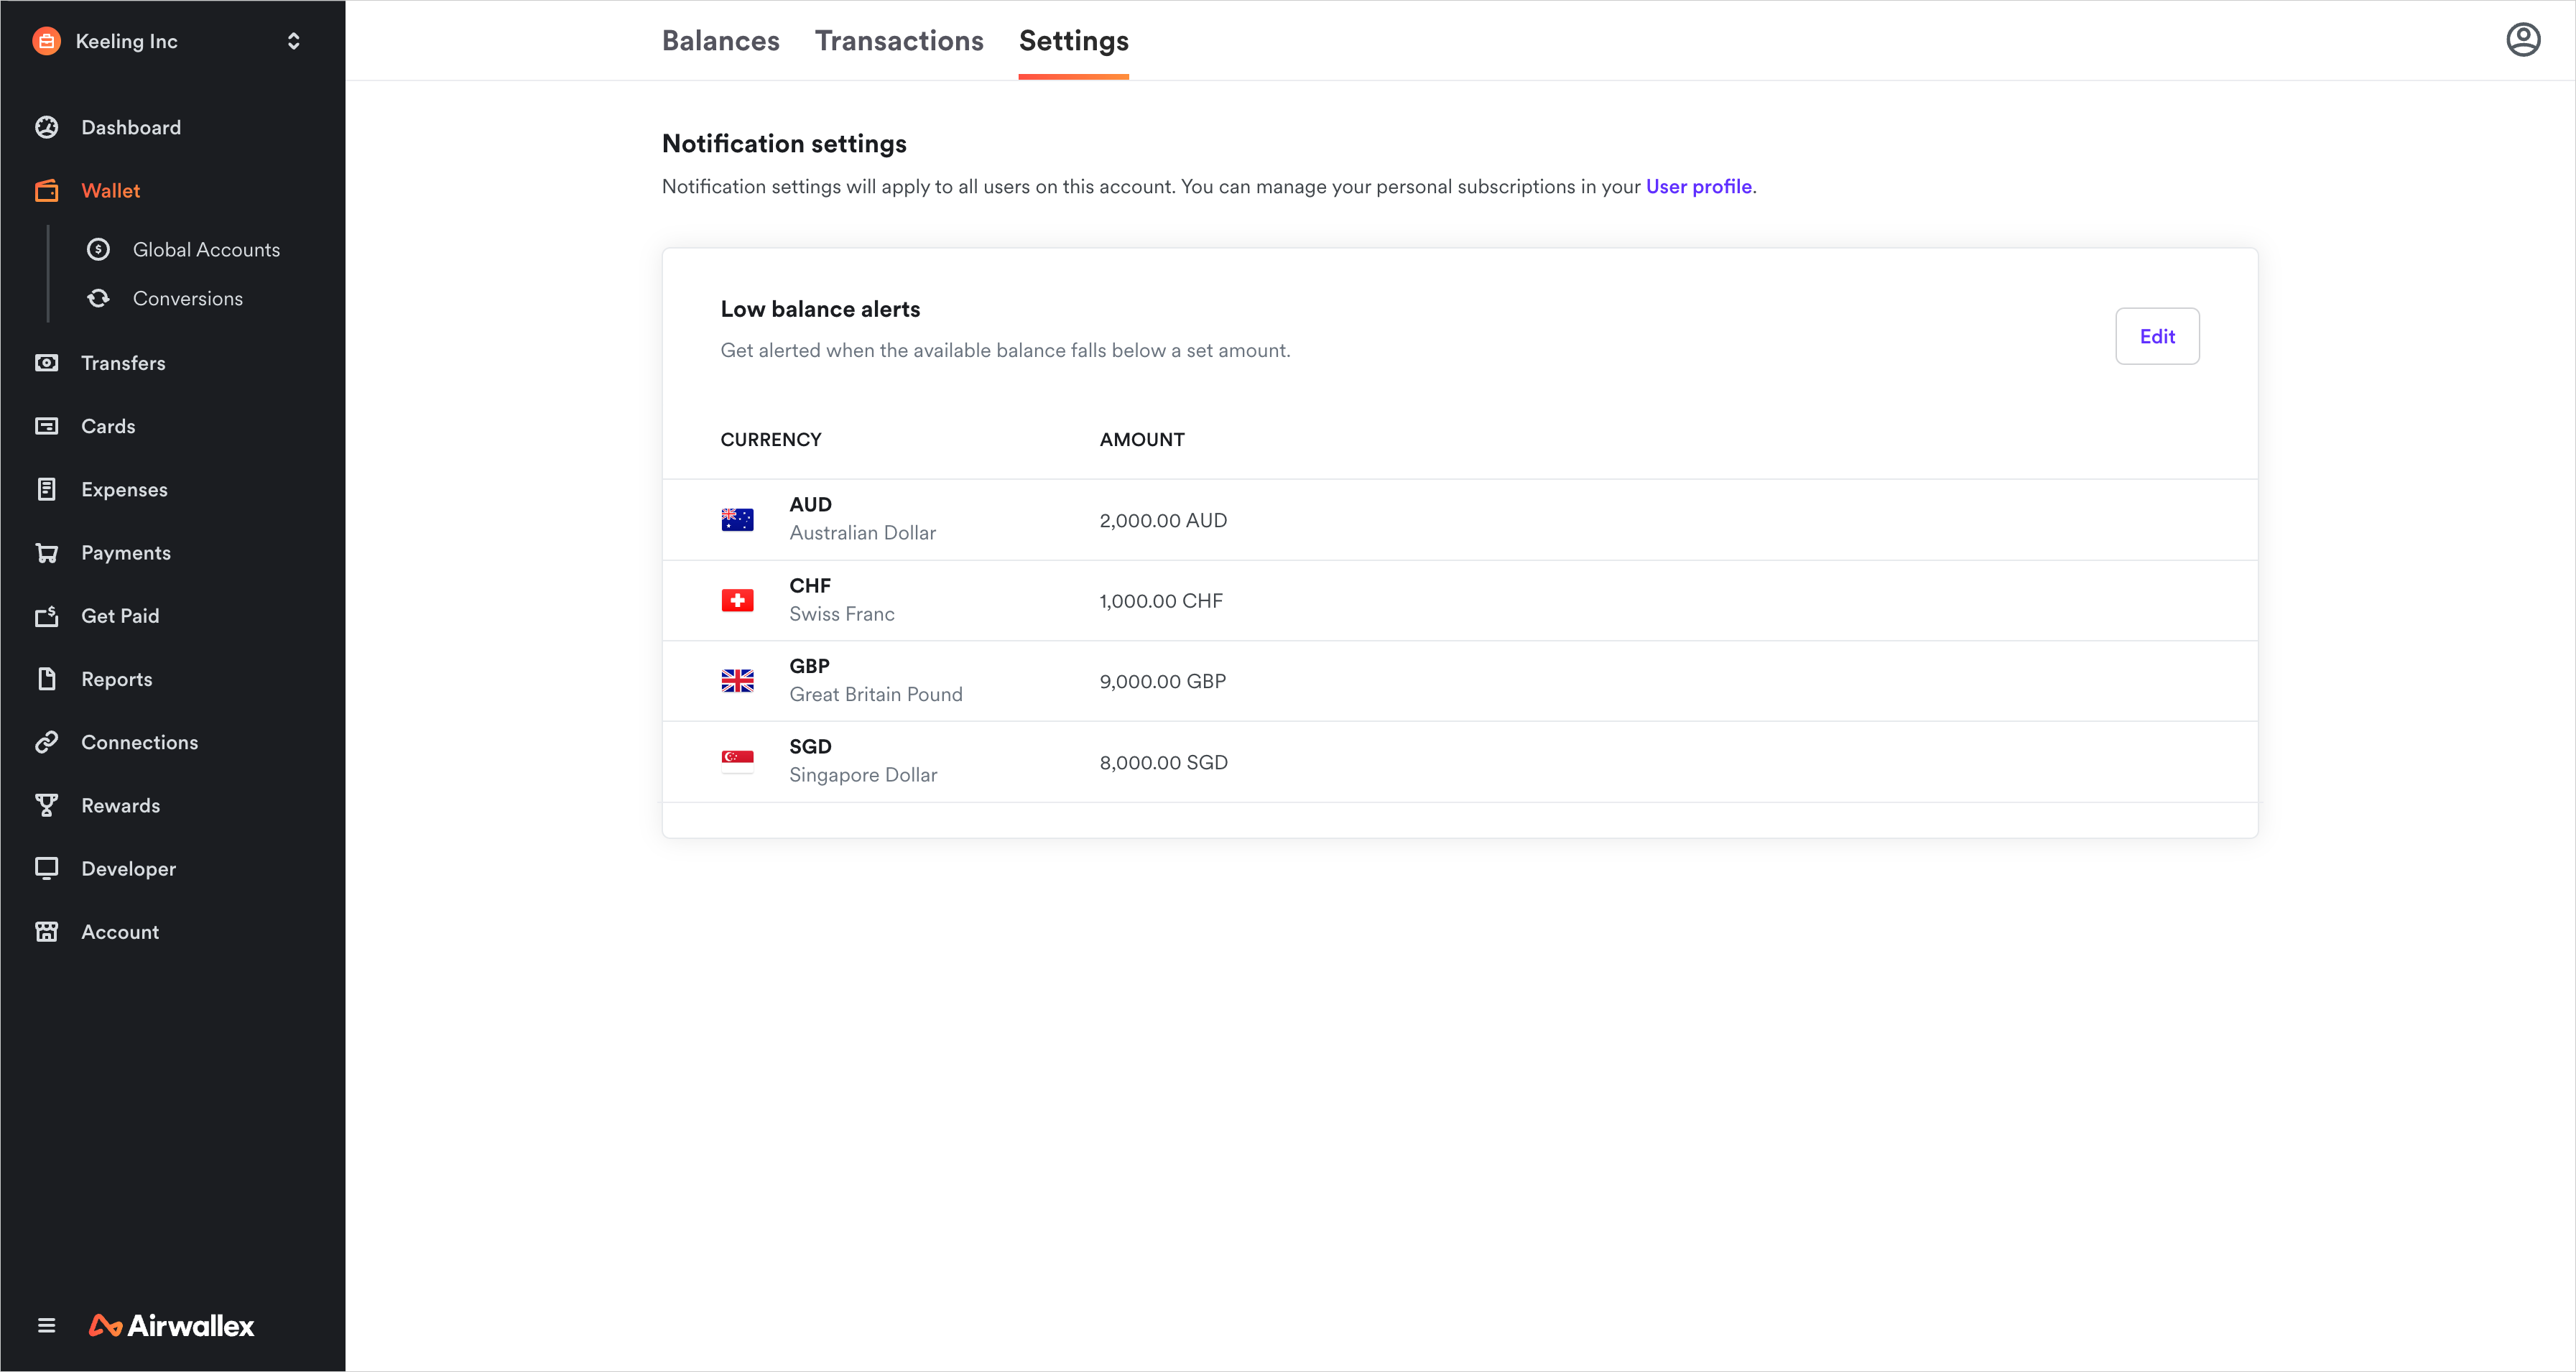
Task: Click the 9,000.00 GBP amount
Action: click(1162, 681)
